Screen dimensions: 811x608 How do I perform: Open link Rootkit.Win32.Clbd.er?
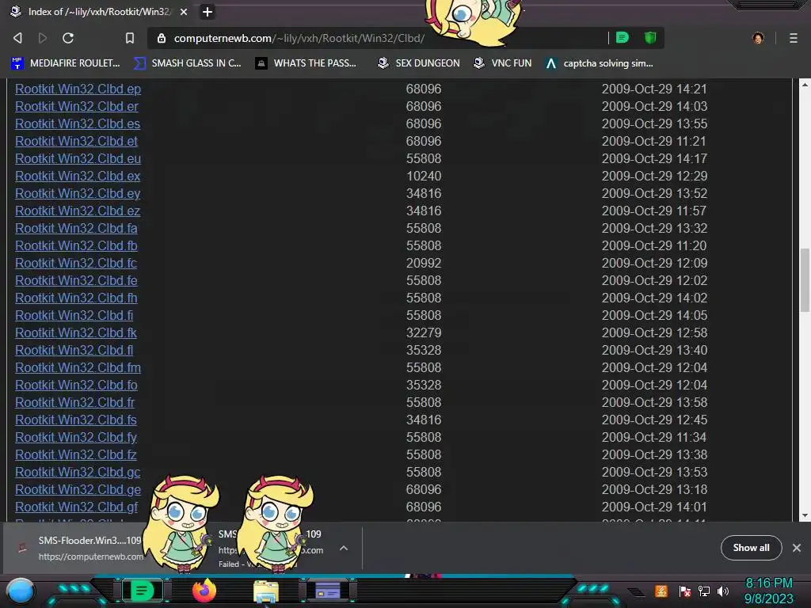[x=77, y=107]
